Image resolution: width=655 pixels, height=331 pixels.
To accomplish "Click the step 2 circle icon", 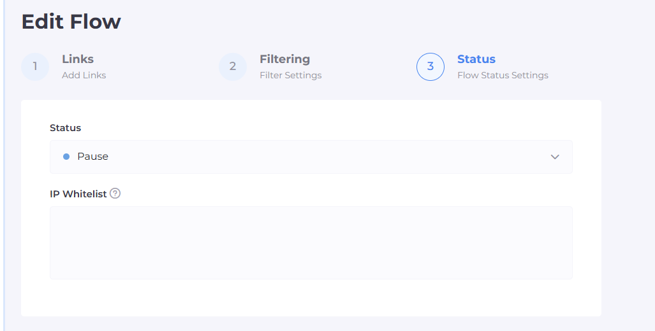I will coord(233,67).
